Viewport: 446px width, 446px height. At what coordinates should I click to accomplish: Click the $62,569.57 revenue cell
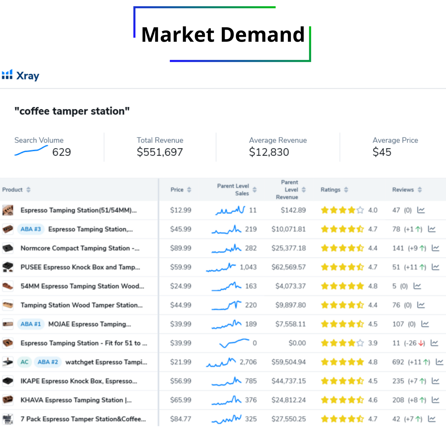click(x=289, y=267)
